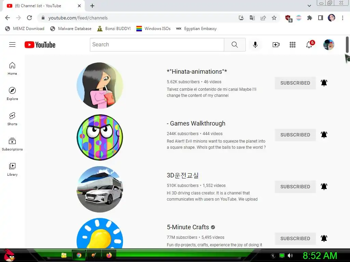350x262 pixels.
Task: Click the share page icon
Action: 263,18
